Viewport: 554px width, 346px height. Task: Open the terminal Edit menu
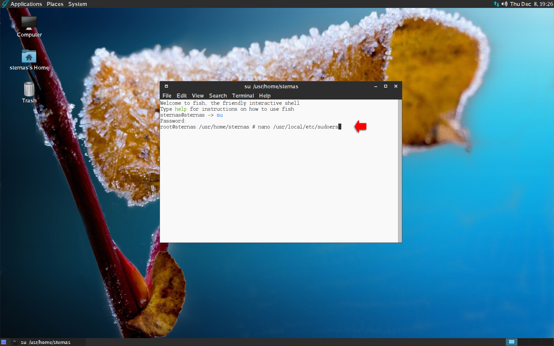click(182, 96)
